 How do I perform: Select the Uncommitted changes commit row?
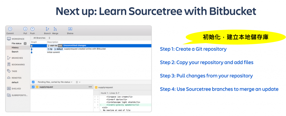pos(91,46)
